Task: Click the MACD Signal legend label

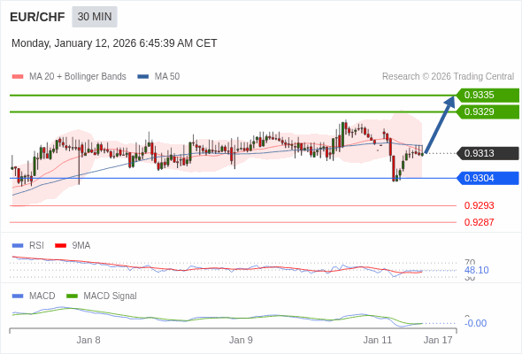Action: click(111, 296)
